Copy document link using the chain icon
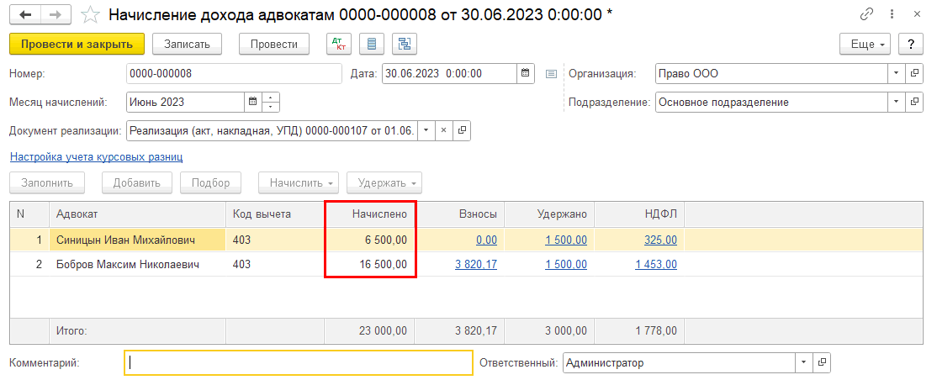The image size is (937, 380). point(866,15)
